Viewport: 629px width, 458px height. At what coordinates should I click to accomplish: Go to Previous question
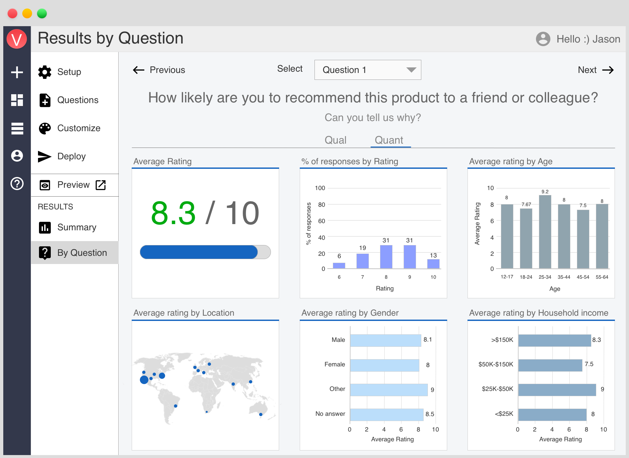[x=159, y=70]
